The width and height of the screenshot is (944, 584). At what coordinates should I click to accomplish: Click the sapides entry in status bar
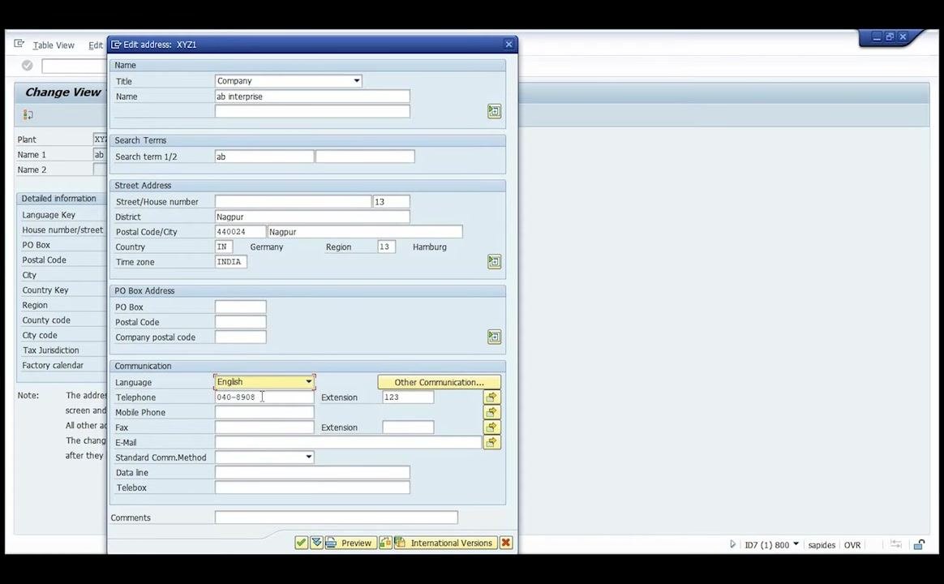tap(822, 545)
